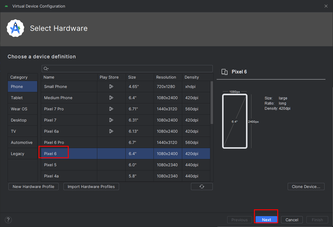The image size is (333, 227).
Task: Select the TV category
Action: [22, 131]
